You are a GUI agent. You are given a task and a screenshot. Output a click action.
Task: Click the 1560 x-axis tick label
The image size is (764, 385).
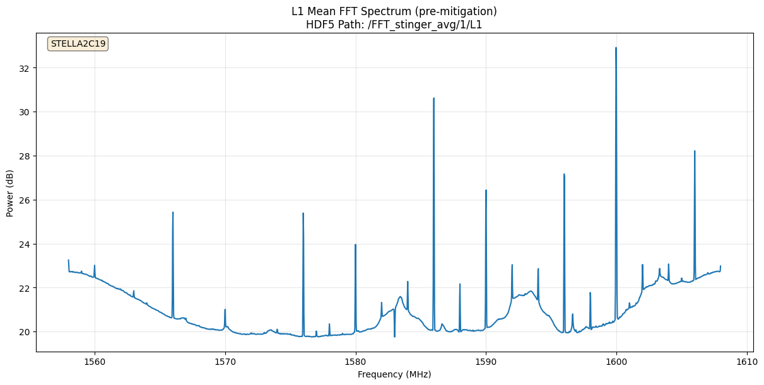tap(95, 362)
